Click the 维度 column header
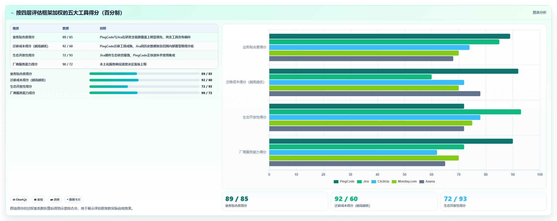The image size is (557, 221). point(16,28)
